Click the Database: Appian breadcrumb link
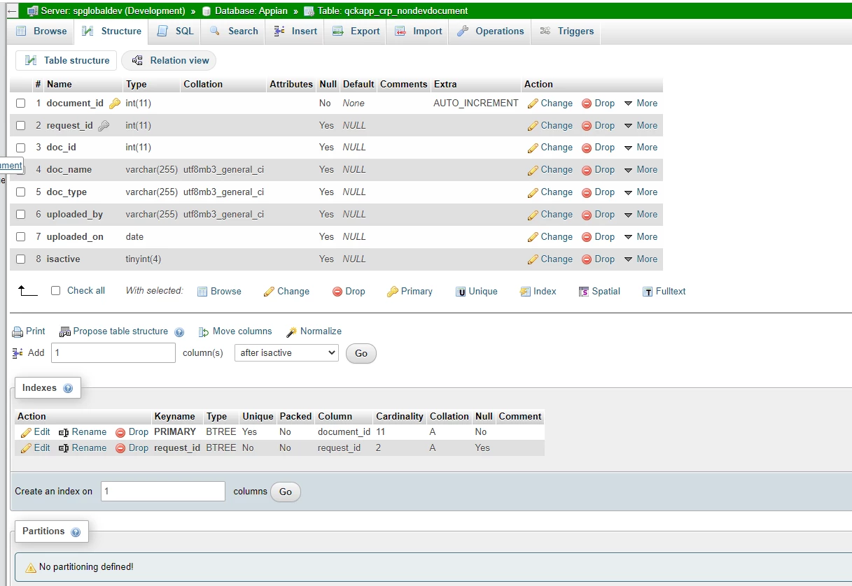852x586 pixels. pyautogui.click(x=251, y=11)
